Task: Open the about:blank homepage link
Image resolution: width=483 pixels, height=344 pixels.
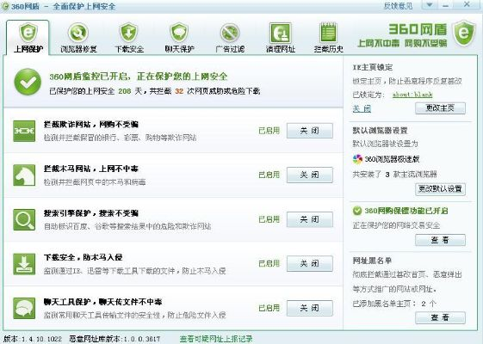Action: [412, 95]
